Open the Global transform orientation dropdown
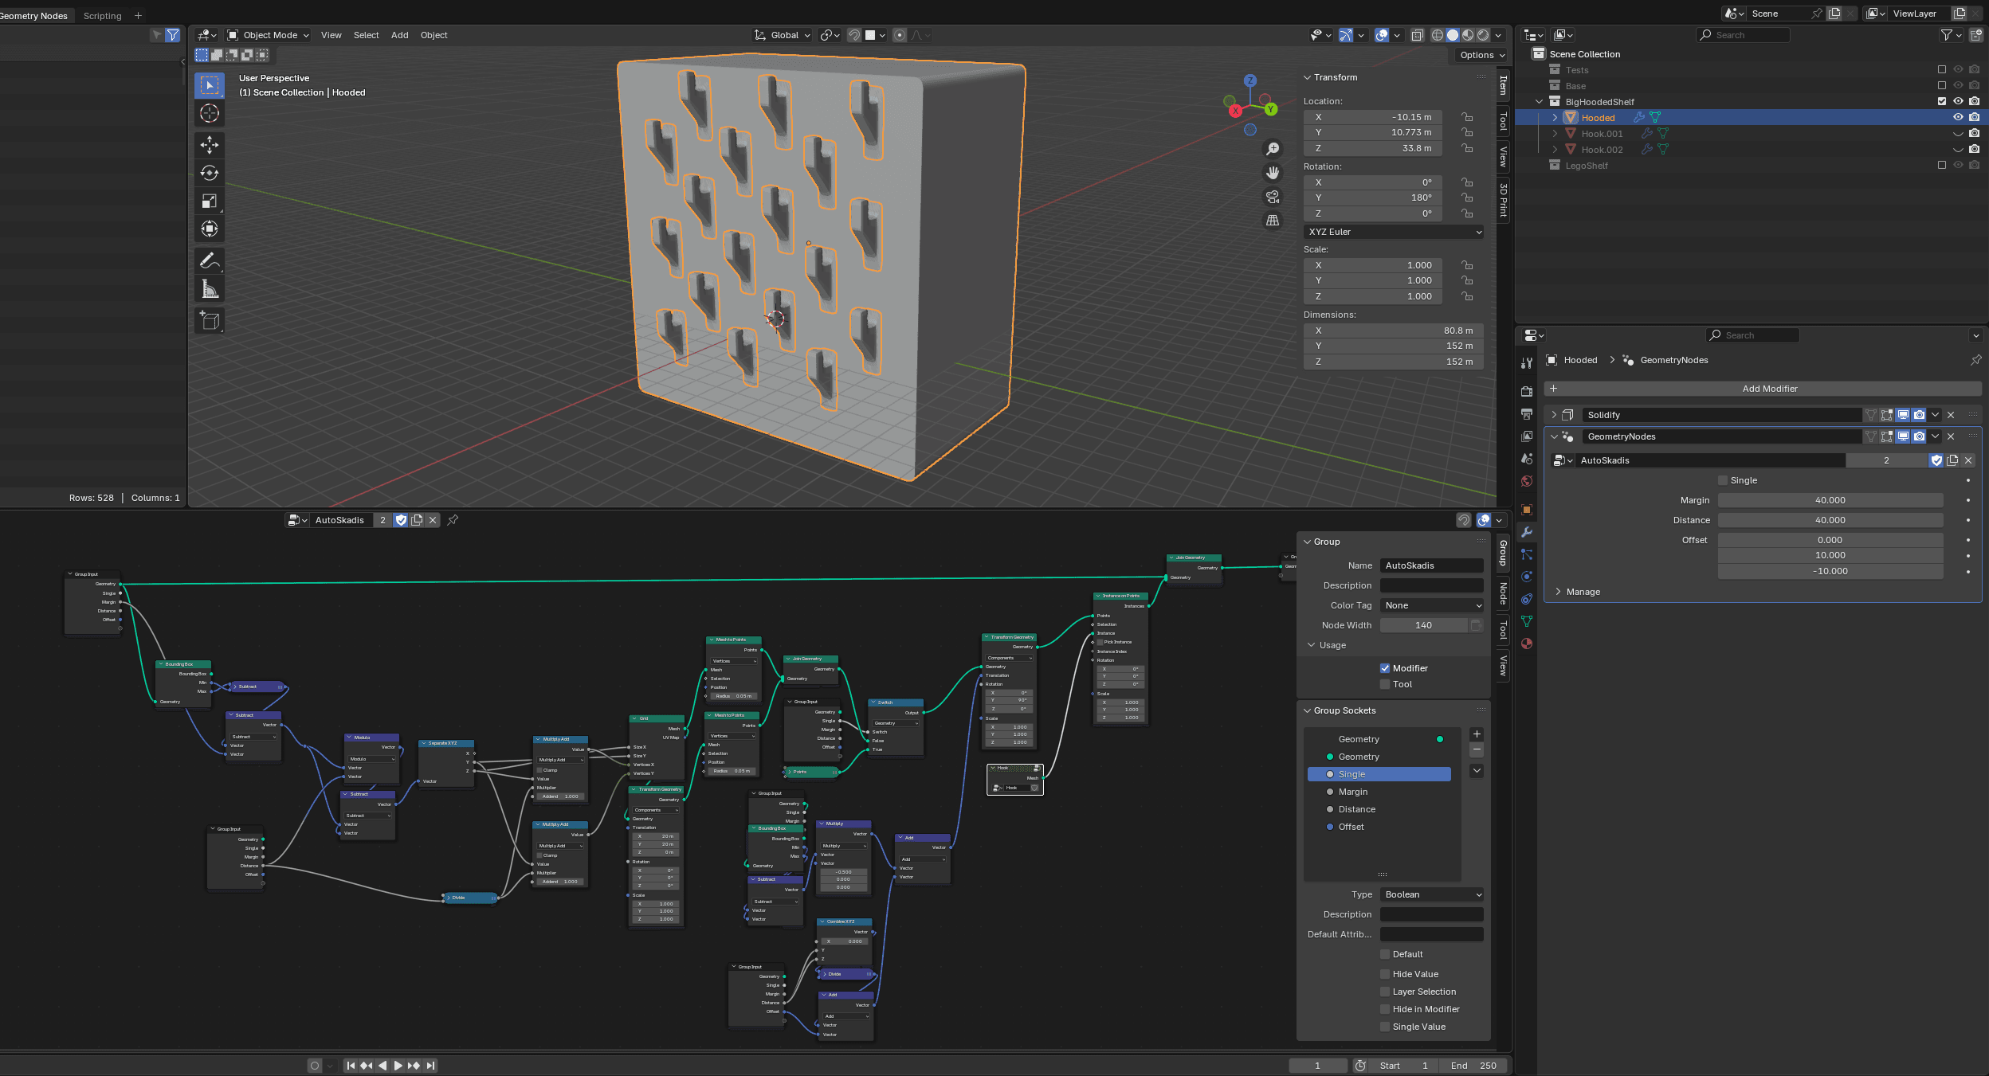This screenshot has width=1989, height=1076. coord(783,35)
